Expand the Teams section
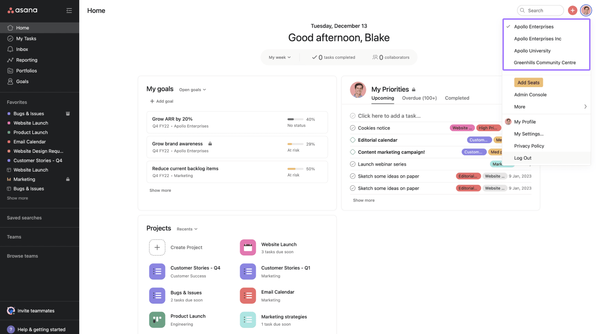Image resolution: width=596 pixels, height=334 pixels. click(14, 237)
